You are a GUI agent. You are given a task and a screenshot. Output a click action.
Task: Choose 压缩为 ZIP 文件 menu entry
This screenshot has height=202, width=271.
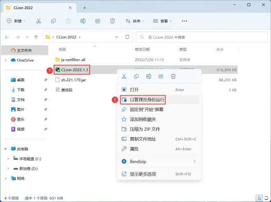tap(159, 129)
